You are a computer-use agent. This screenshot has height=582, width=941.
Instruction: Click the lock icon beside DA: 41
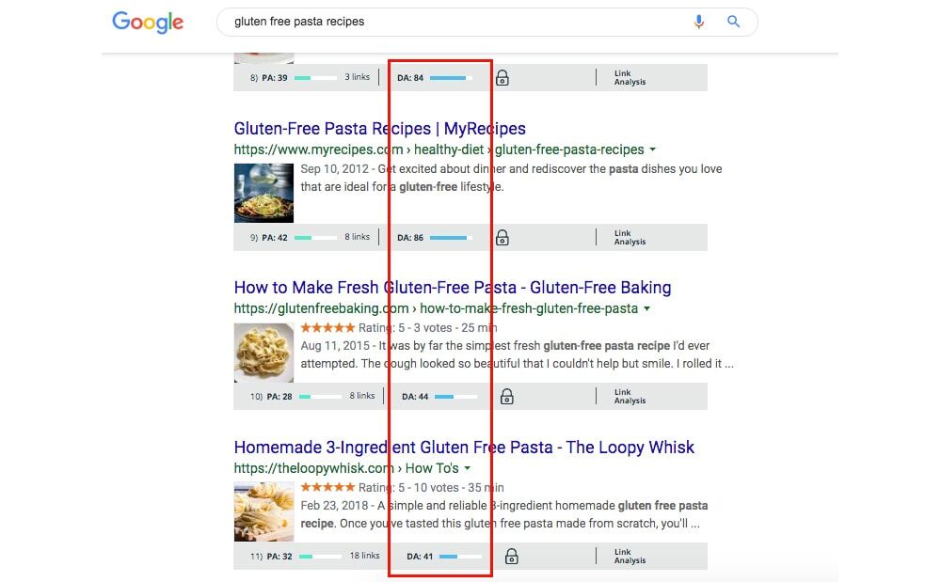[511, 557]
